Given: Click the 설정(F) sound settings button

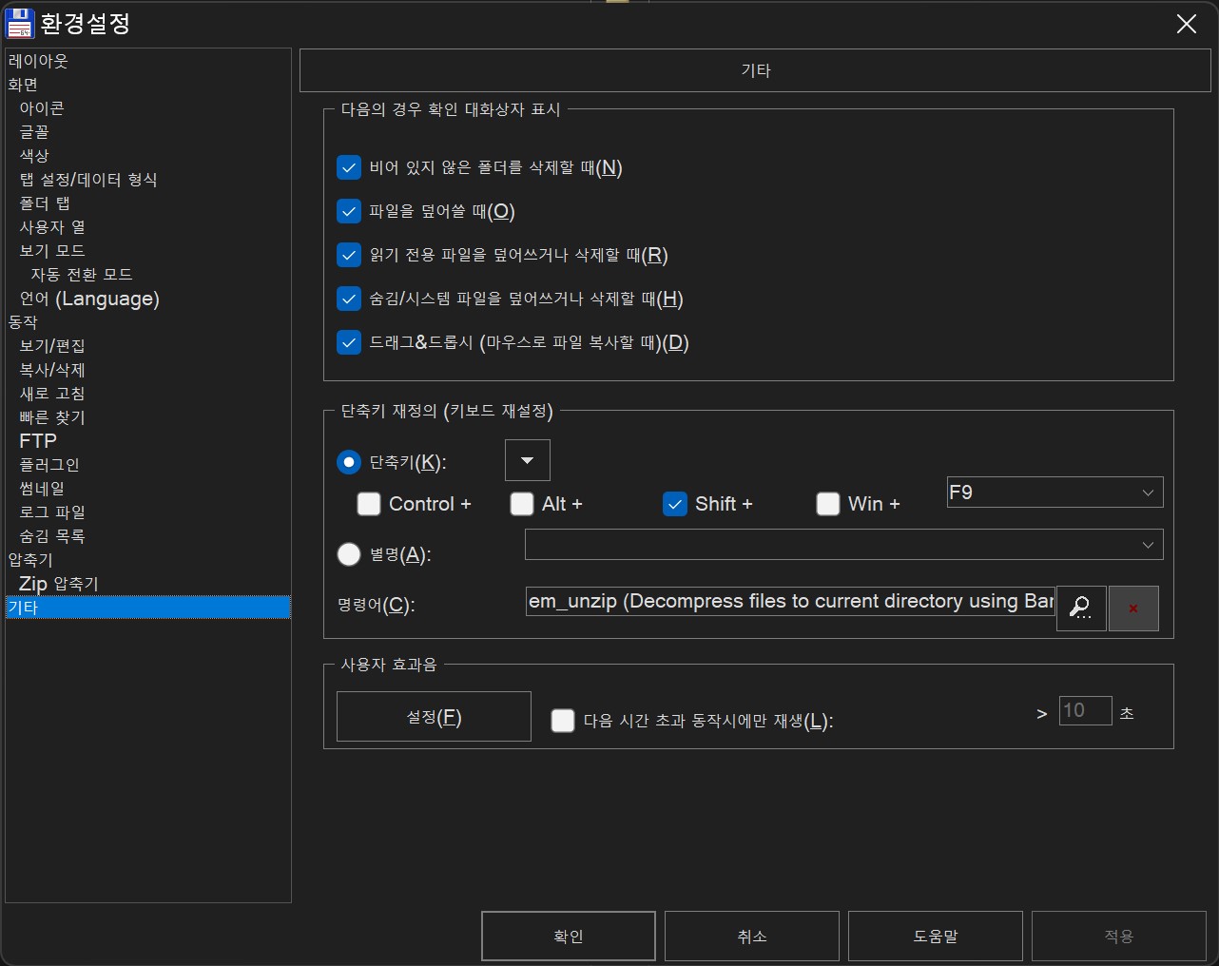Looking at the screenshot, I should (x=434, y=717).
